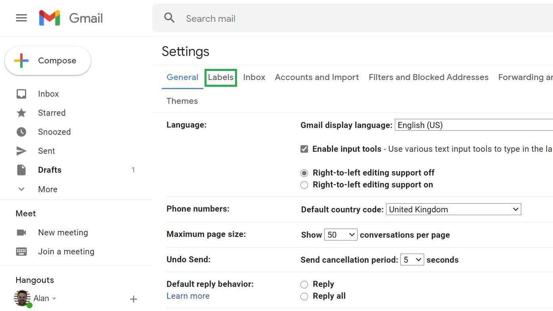Open Sent mail arrow icon
This screenshot has height=311, width=553.
click(x=21, y=151)
